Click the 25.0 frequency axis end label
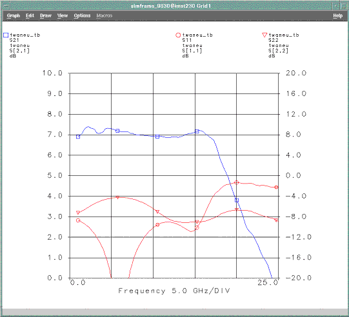 [x=268, y=283]
